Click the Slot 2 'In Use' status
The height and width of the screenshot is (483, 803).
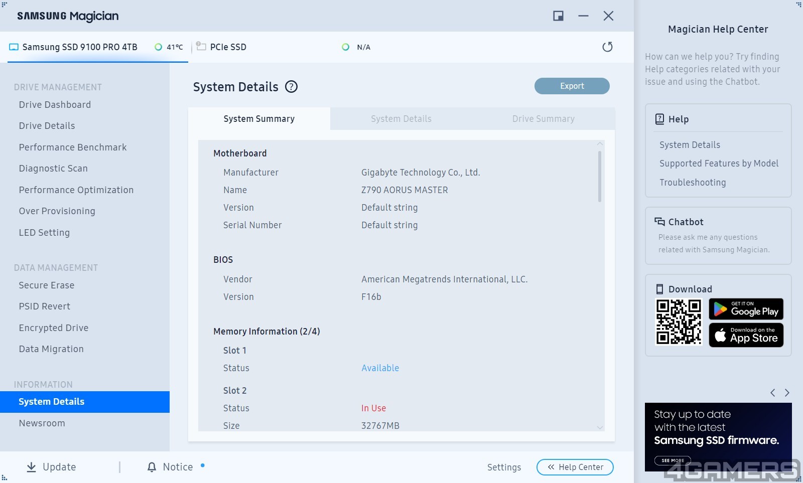(x=374, y=408)
